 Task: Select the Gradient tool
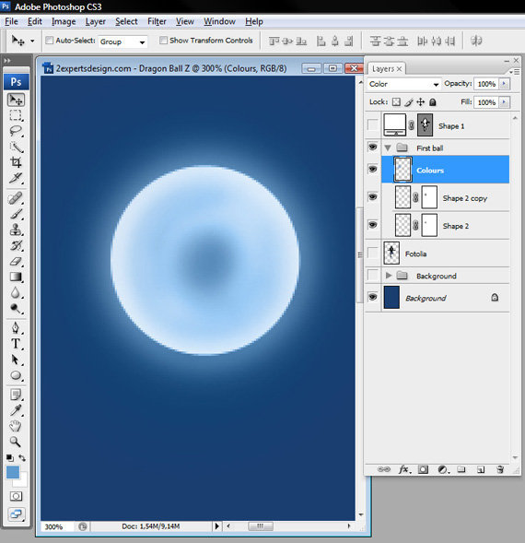pos(16,277)
